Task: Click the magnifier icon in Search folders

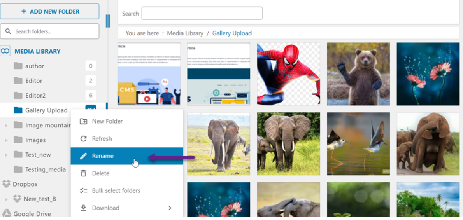Action: (x=8, y=31)
